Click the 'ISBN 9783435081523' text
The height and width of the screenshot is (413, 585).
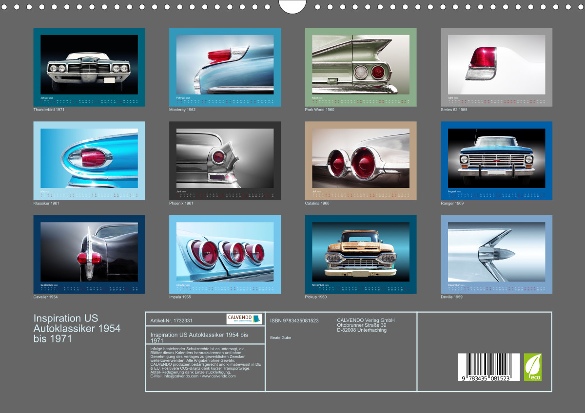pos(294,320)
